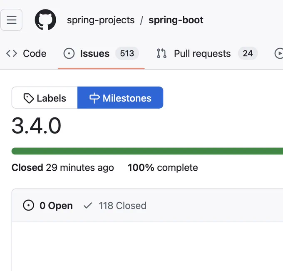This screenshot has height=271, width=283.
Task: Click the signpost icon in Milestones
Action: [94, 98]
